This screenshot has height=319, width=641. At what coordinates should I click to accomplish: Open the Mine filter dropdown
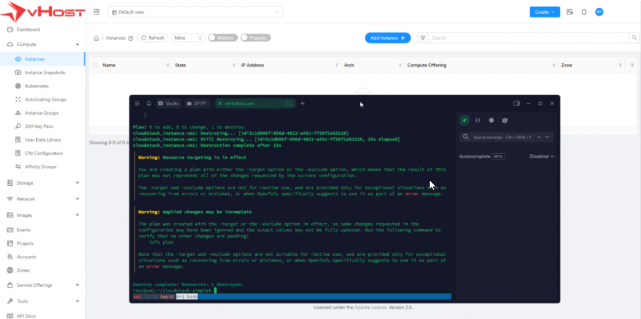coord(188,38)
